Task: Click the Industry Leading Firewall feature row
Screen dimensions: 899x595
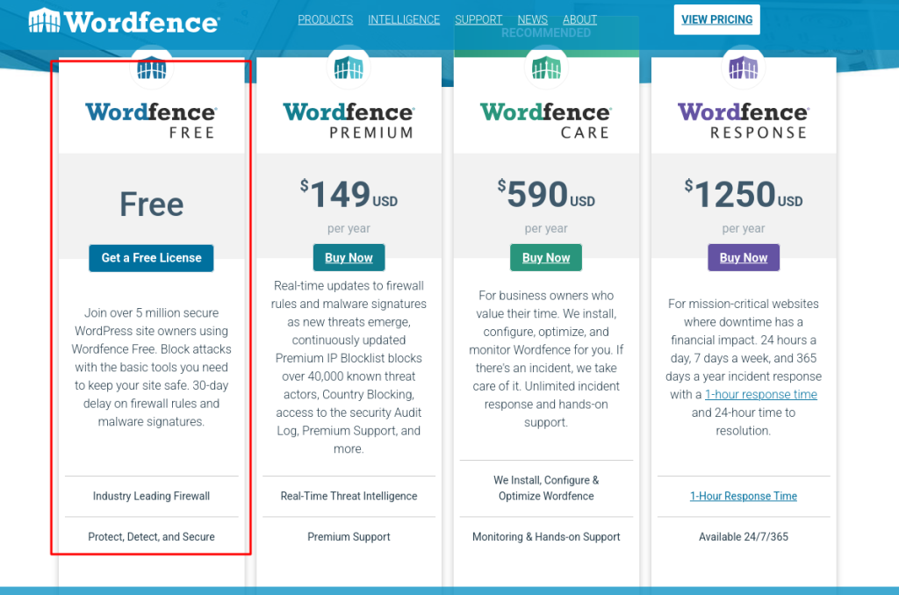Action: pyautogui.click(x=151, y=496)
